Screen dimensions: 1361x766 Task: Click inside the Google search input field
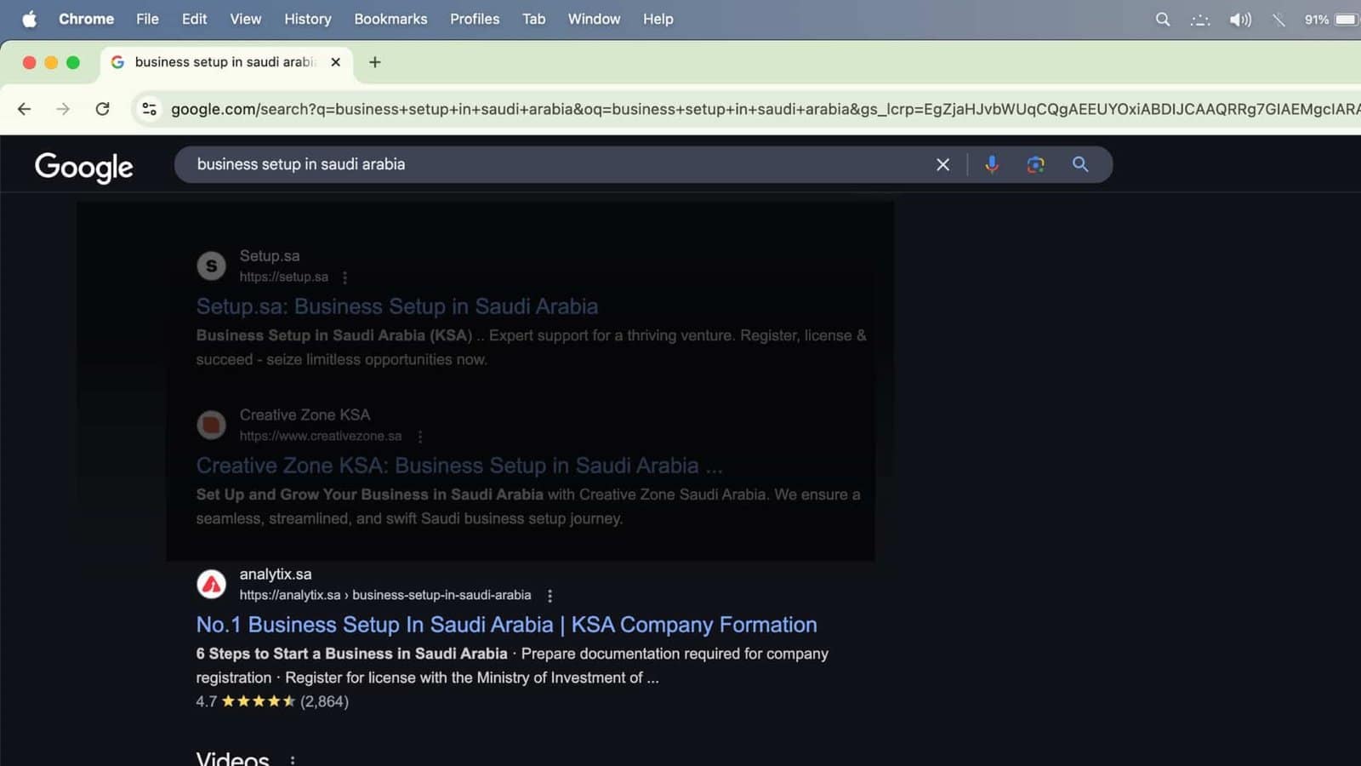click(x=553, y=164)
